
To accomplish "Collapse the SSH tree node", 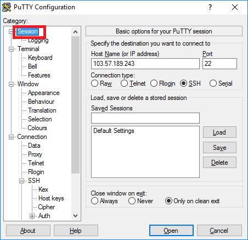I will coord(21,181).
